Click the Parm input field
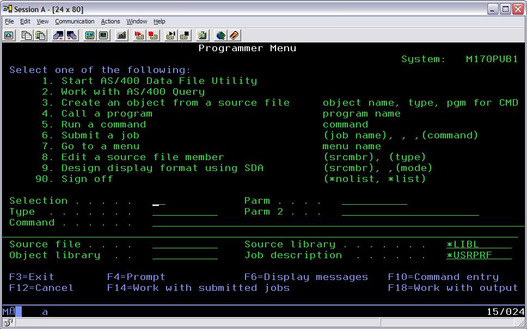This screenshot has width=527, height=329. [375, 201]
